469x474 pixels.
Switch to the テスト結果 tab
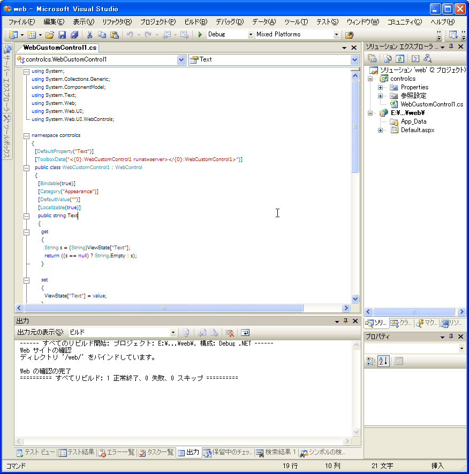[x=76, y=452]
